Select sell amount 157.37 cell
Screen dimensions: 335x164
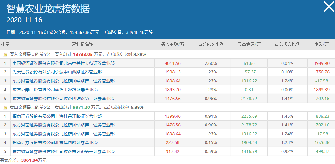tap(249, 72)
